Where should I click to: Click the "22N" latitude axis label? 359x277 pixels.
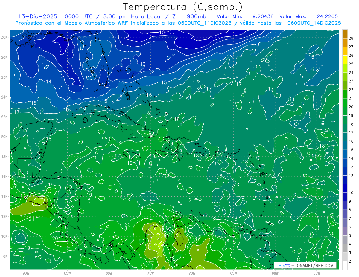tap(5, 117)
